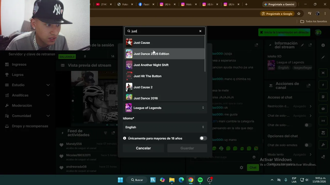Open chat settings gear icon
This screenshot has height=185, width=330.
point(241,168)
